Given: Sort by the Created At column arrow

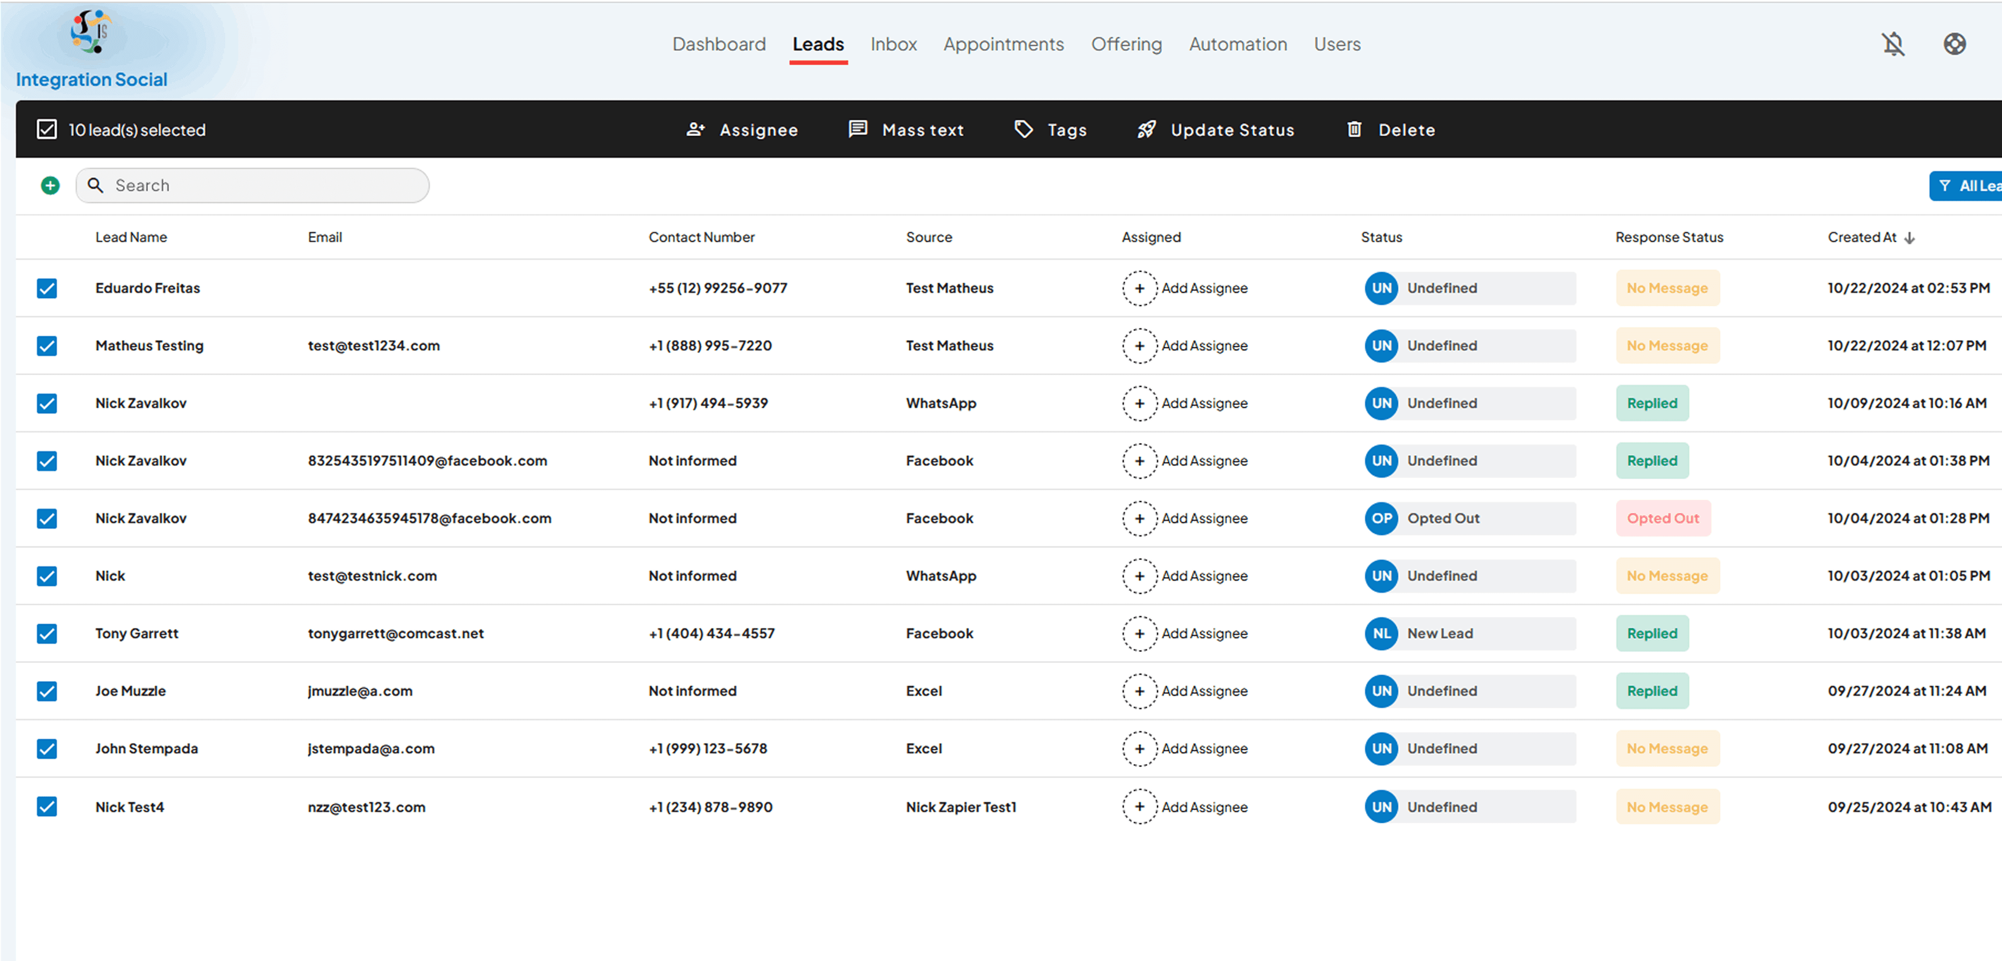Looking at the screenshot, I should [x=1910, y=238].
